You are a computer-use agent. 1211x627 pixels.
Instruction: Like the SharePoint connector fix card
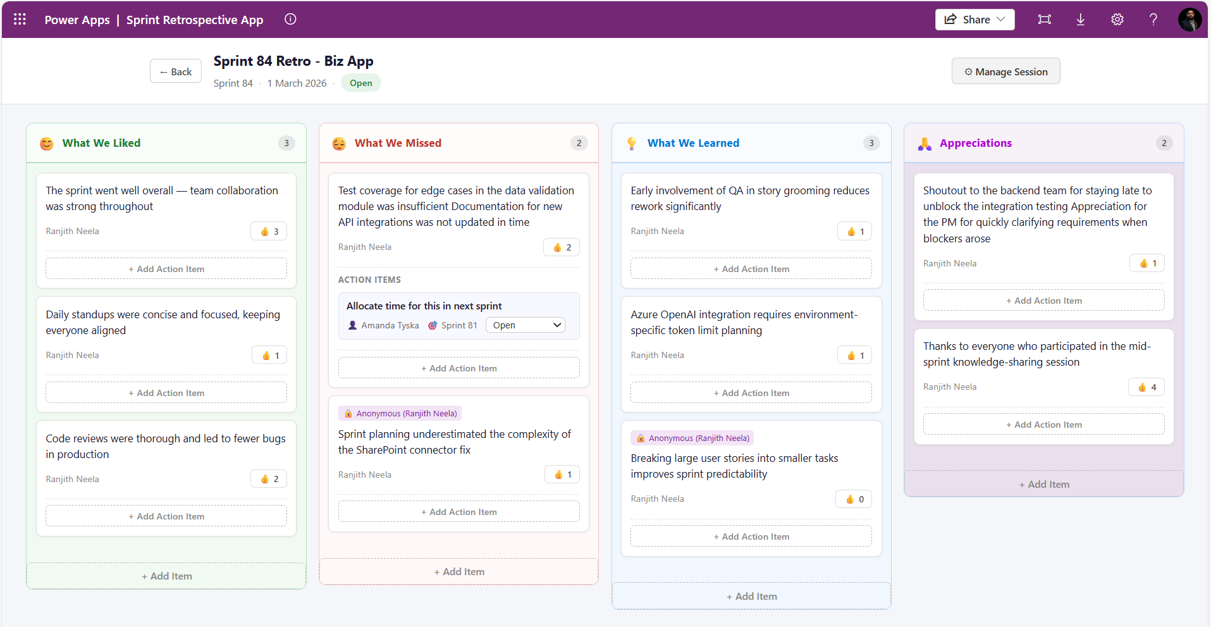click(562, 475)
